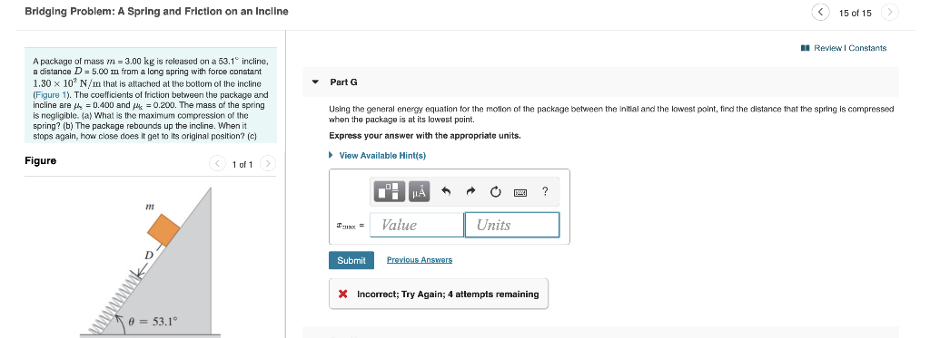Open help question mark icon
The height and width of the screenshot is (338, 930).
coord(545,191)
